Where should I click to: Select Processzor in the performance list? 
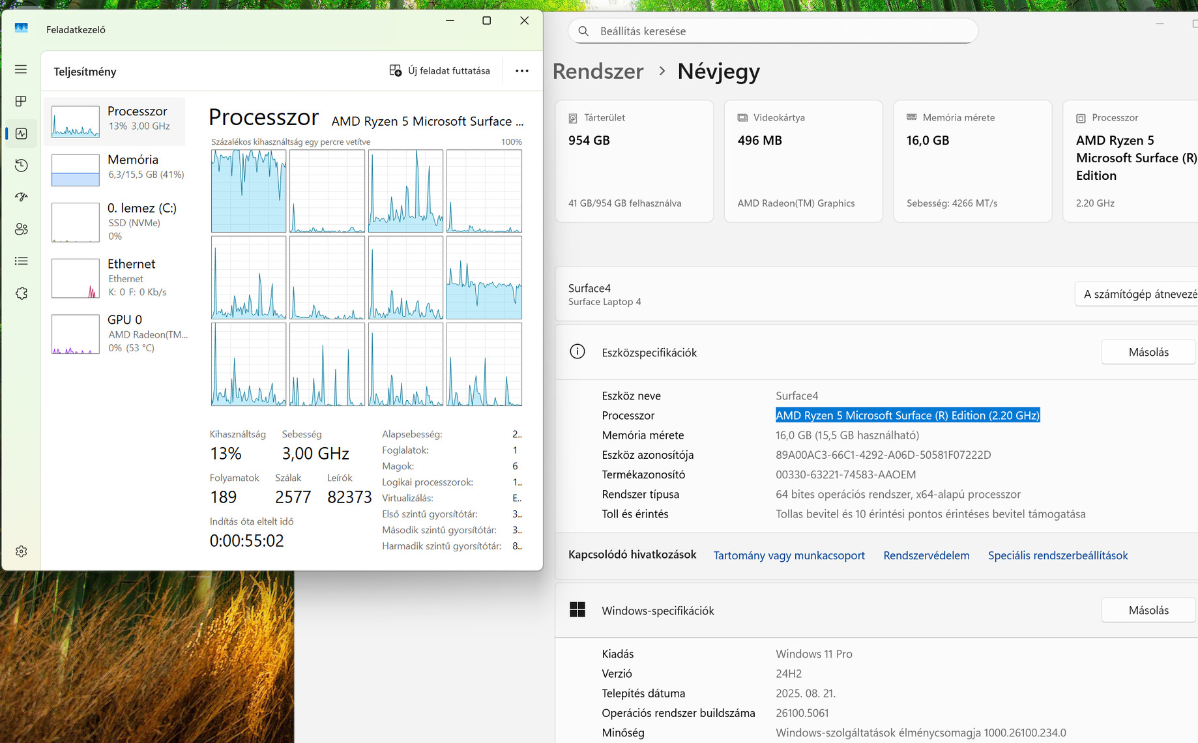pos(115,121)
